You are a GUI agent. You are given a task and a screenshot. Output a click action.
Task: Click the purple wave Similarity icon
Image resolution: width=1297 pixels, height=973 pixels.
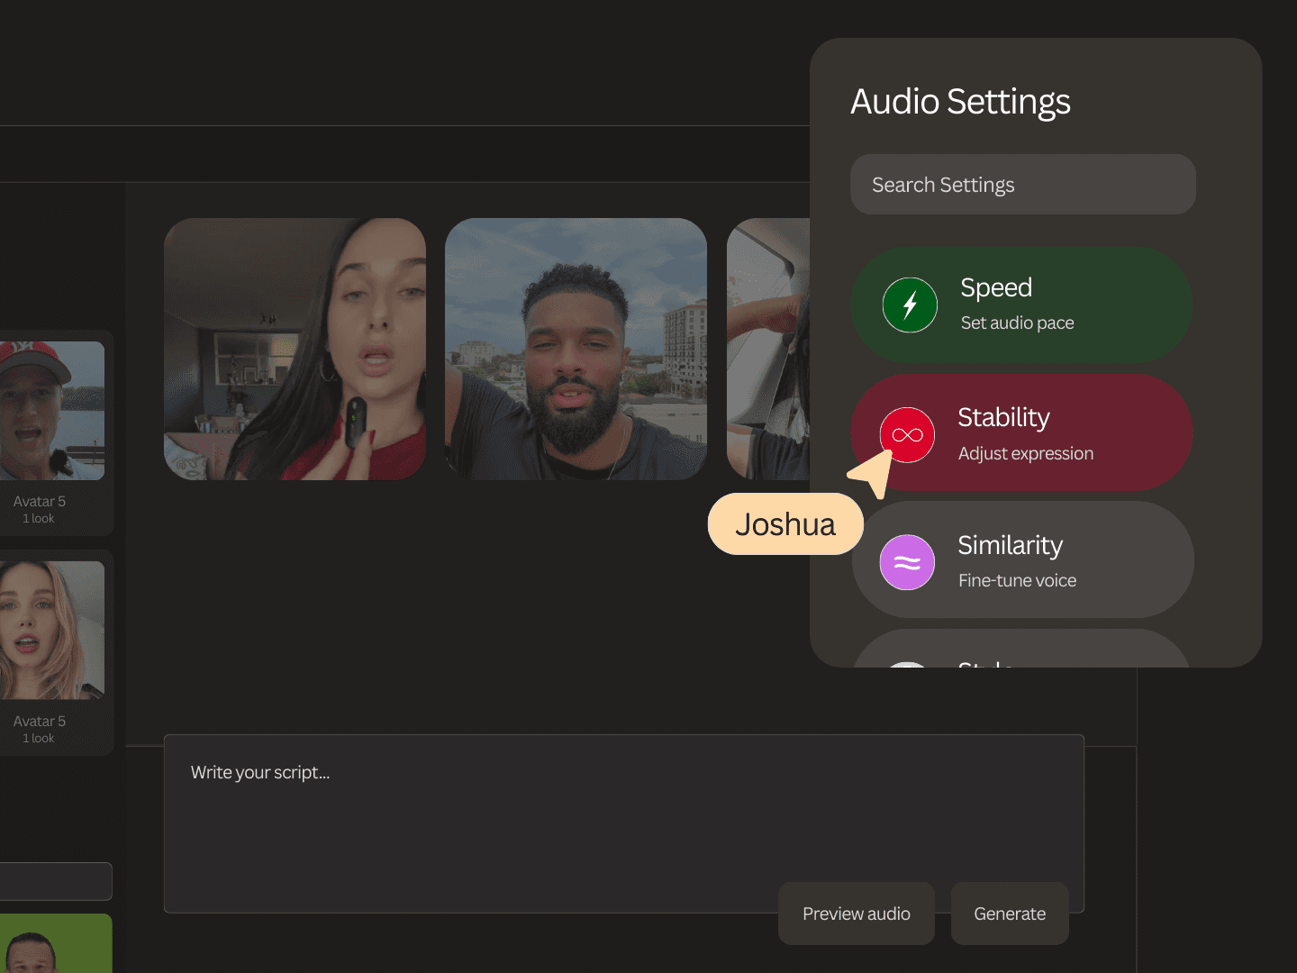pyautogui.click(x=907, y=563)
